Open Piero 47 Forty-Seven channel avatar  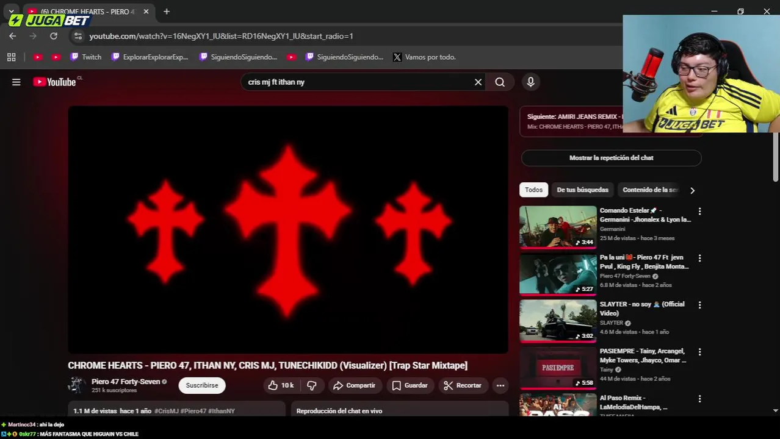(x=76, y=385)
